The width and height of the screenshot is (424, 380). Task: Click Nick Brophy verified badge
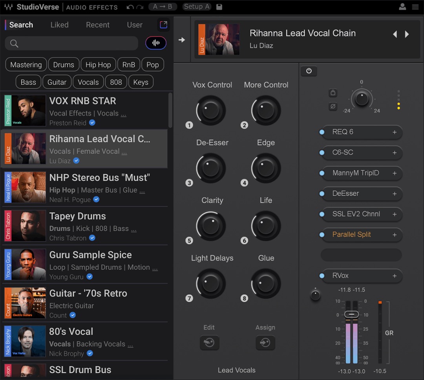[x=90, y=353]
